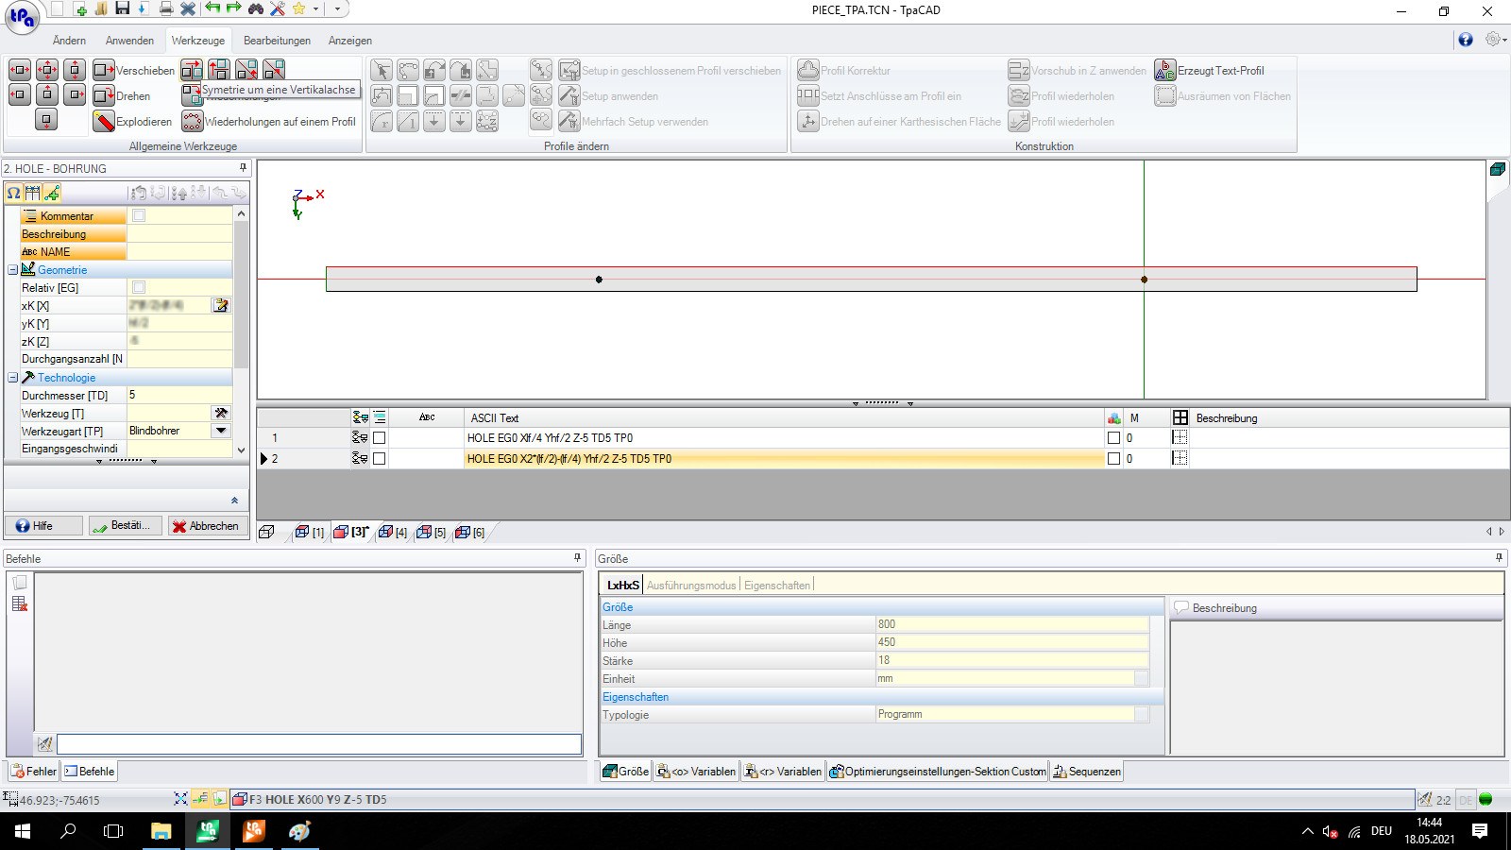Image resolution: width=1511 pixels, height=850 pixels.
Task: Open the <o> Variablen tab
Action: pos(695,772)
